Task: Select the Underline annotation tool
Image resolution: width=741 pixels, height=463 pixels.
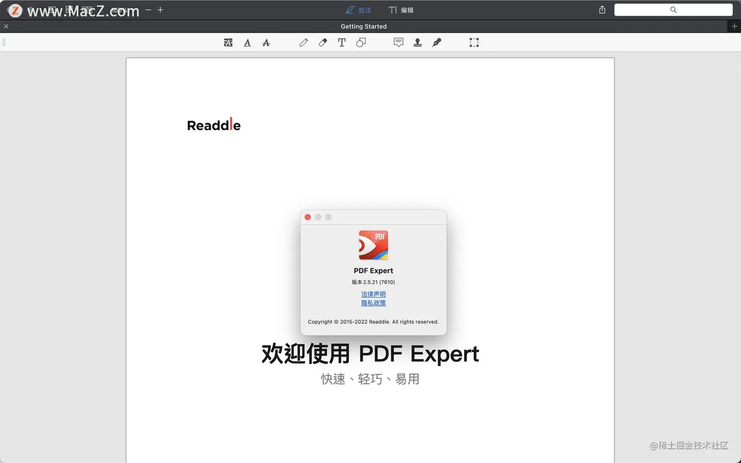Action: [x=247, y=43]
